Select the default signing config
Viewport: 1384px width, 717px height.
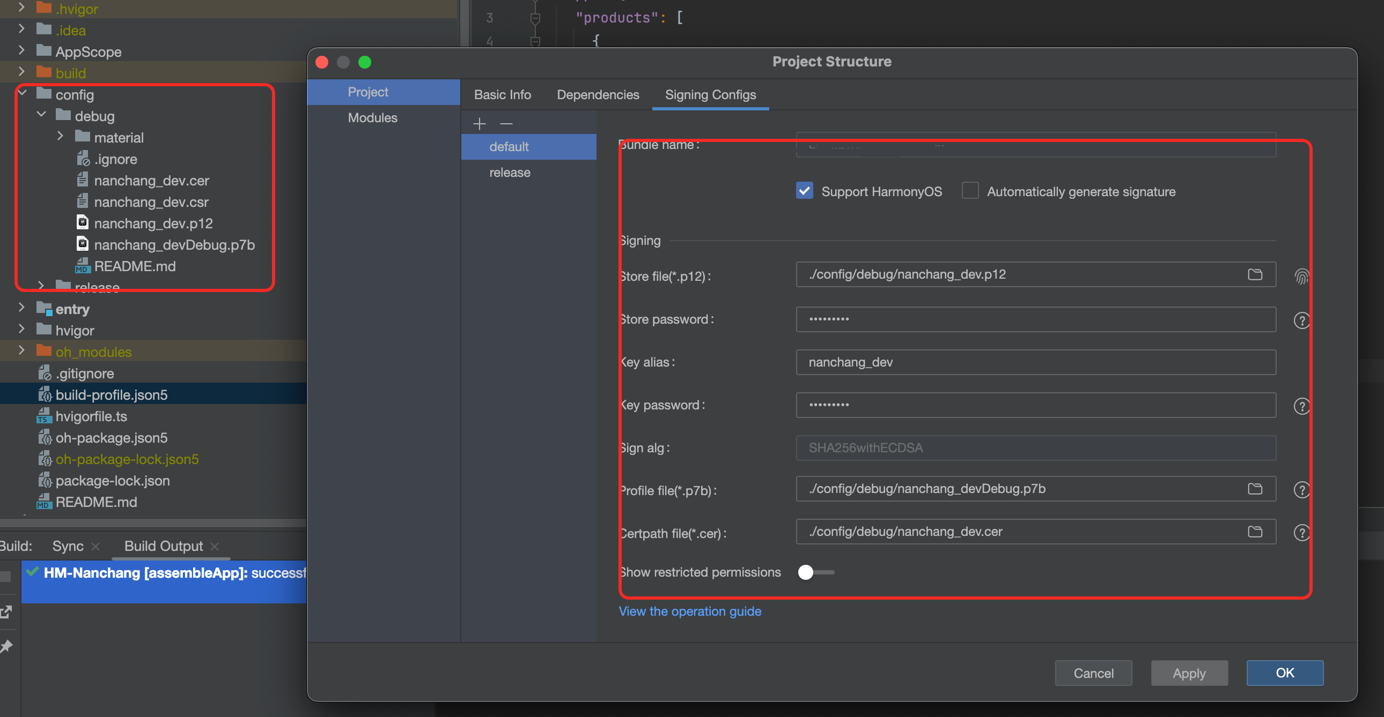pyautogui.click(x=529, y=146)
